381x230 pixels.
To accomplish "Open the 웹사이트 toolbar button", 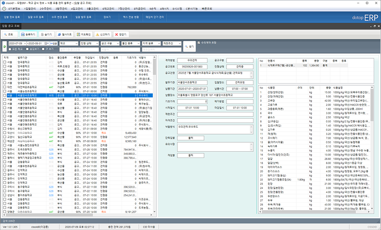I will 65,34.
